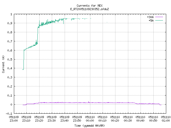Click the x-axis label '051109 23:30'
The height and width of the screenshot is (128, 171).
52,119
